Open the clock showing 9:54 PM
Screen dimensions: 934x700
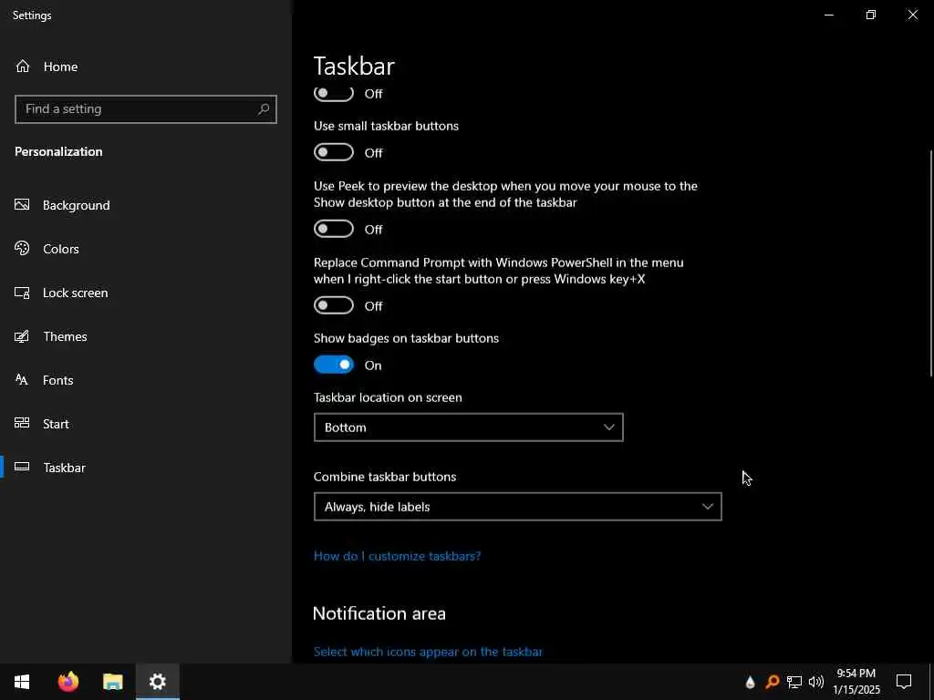click(856, 682)
